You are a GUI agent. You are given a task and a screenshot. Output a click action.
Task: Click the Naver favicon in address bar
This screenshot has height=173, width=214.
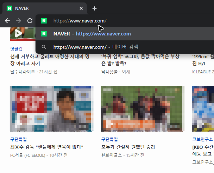[x=44, y=21]
